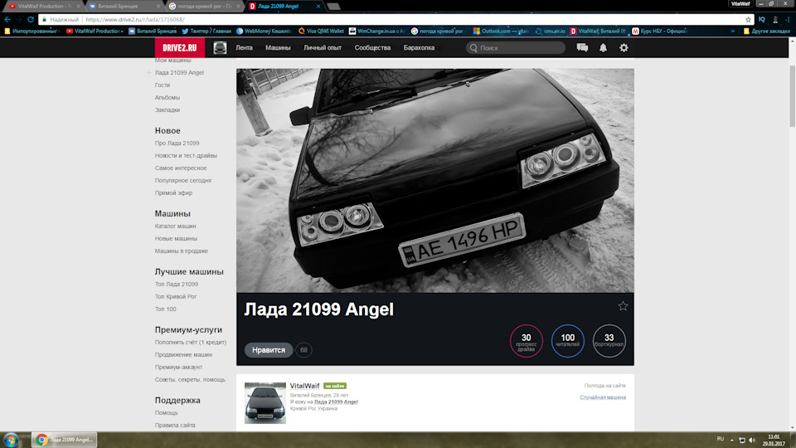Click the secure padlock site info icon
Screen dimensions: 796x448
[x=44, y=19]
